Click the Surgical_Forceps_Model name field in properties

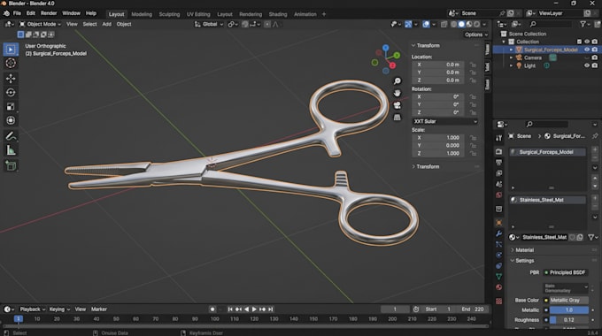pos(547,152)
